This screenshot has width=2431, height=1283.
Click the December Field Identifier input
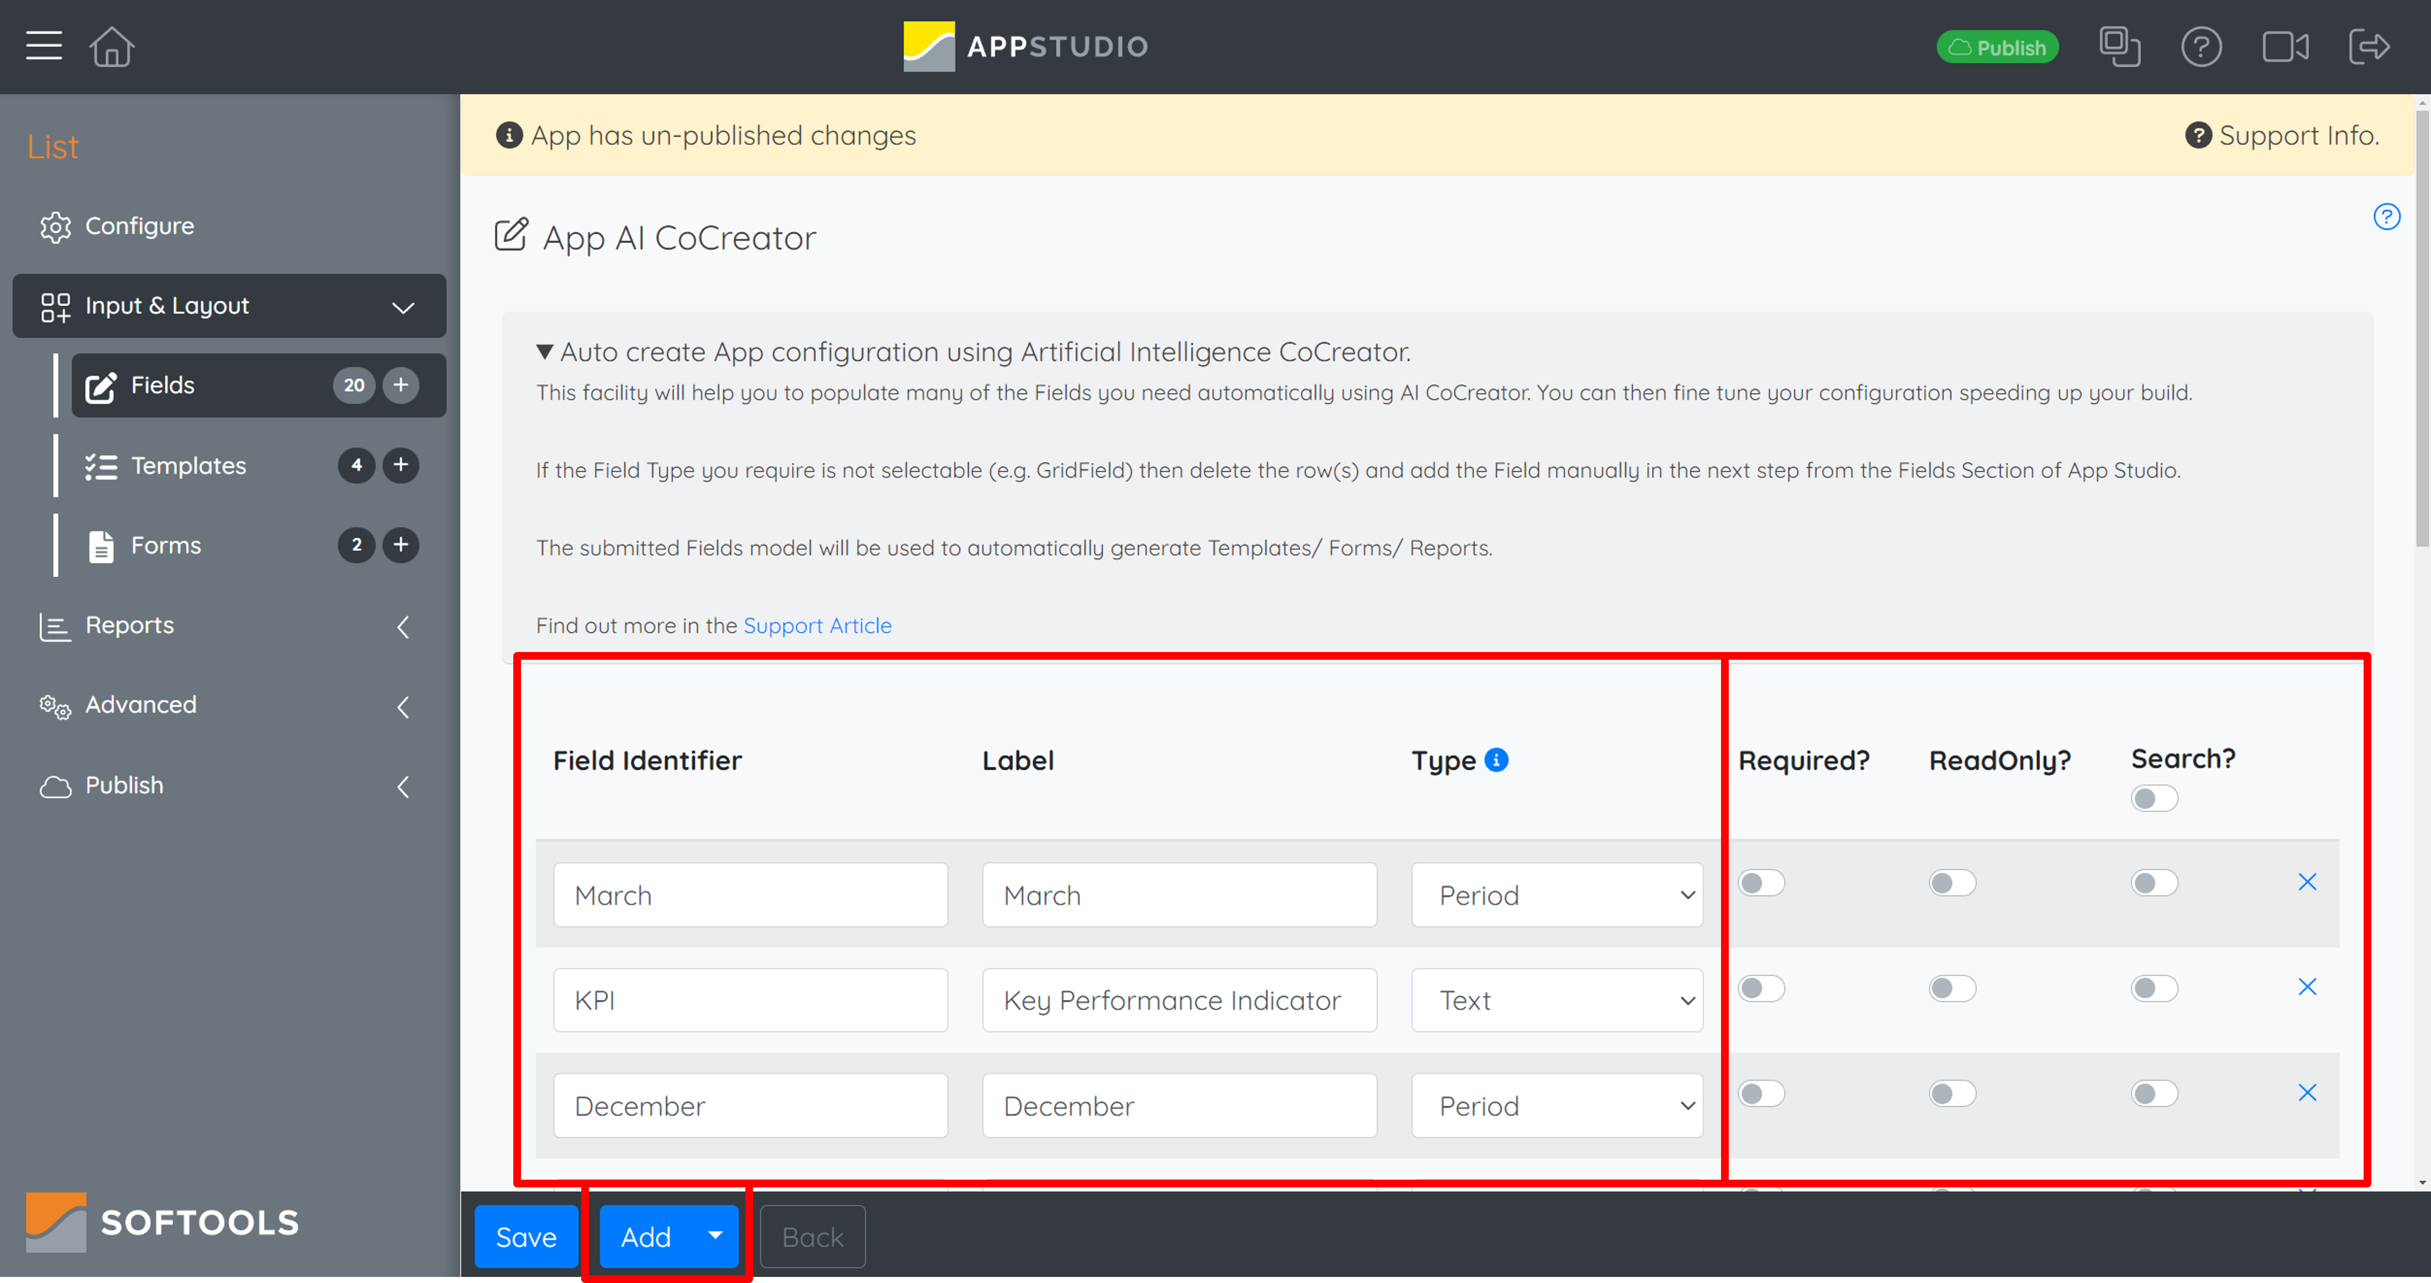click(x=750, y=1105)
